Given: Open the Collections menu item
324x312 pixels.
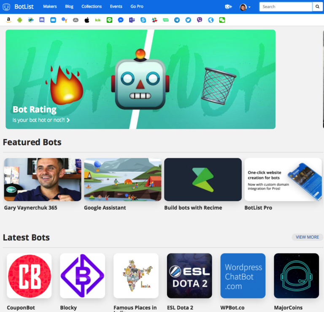Looking at the screenshot, I should click(92, 6).
